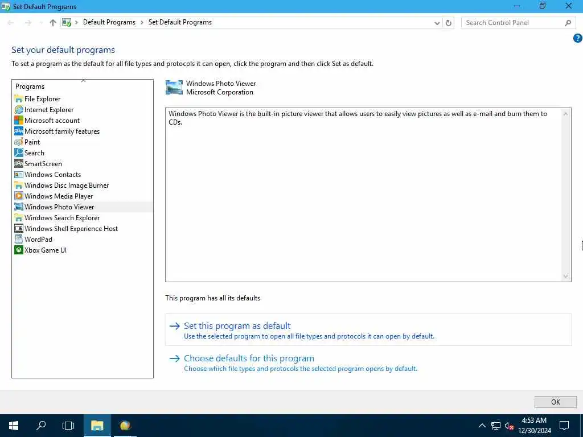Click Default Programs in the breadcrumb
The width and height of the screenshot is (583, 437).
point(109,22)
